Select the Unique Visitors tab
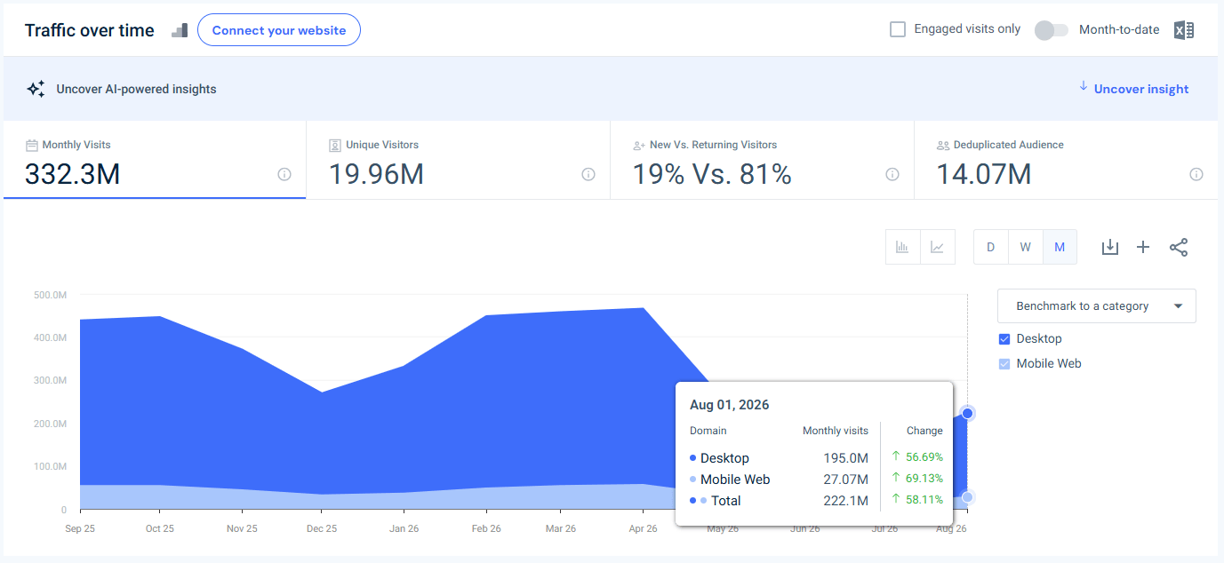 [459, 160]
